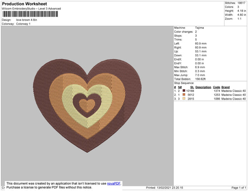Select the stitches count "18617"
Viewport: 248px width, 191px height.
click(x=241, y=3)
